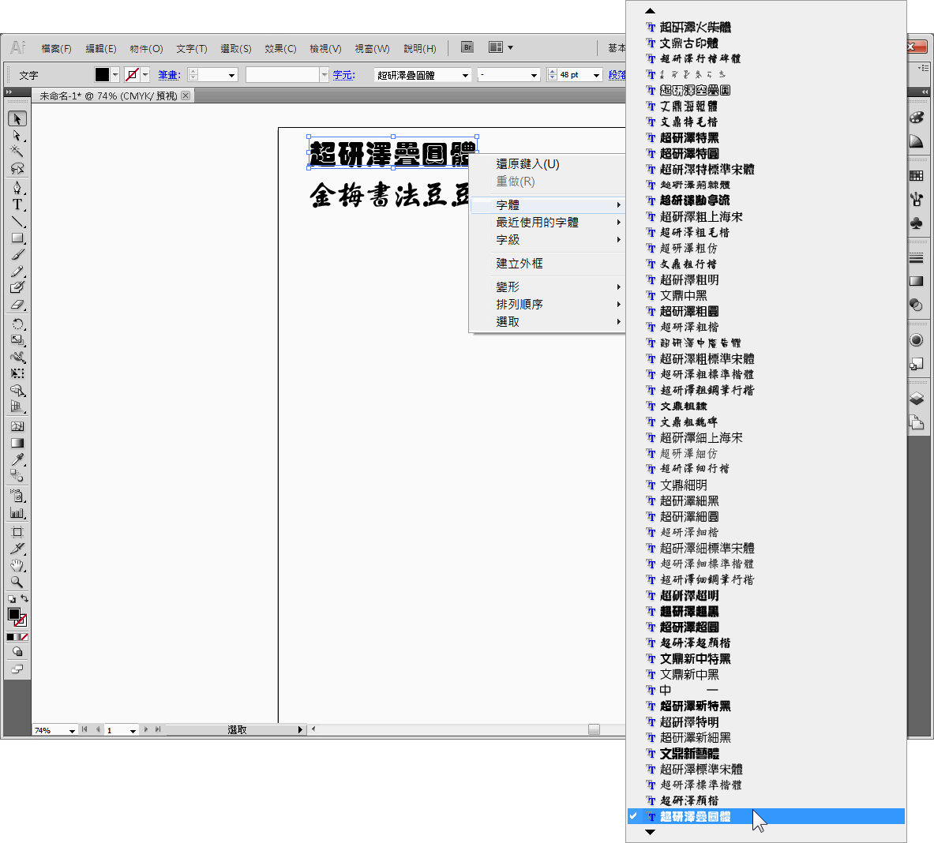934x843 pixels.
Task: Open the Adobe Bridge (Br) icon
Action: point(467,47)
